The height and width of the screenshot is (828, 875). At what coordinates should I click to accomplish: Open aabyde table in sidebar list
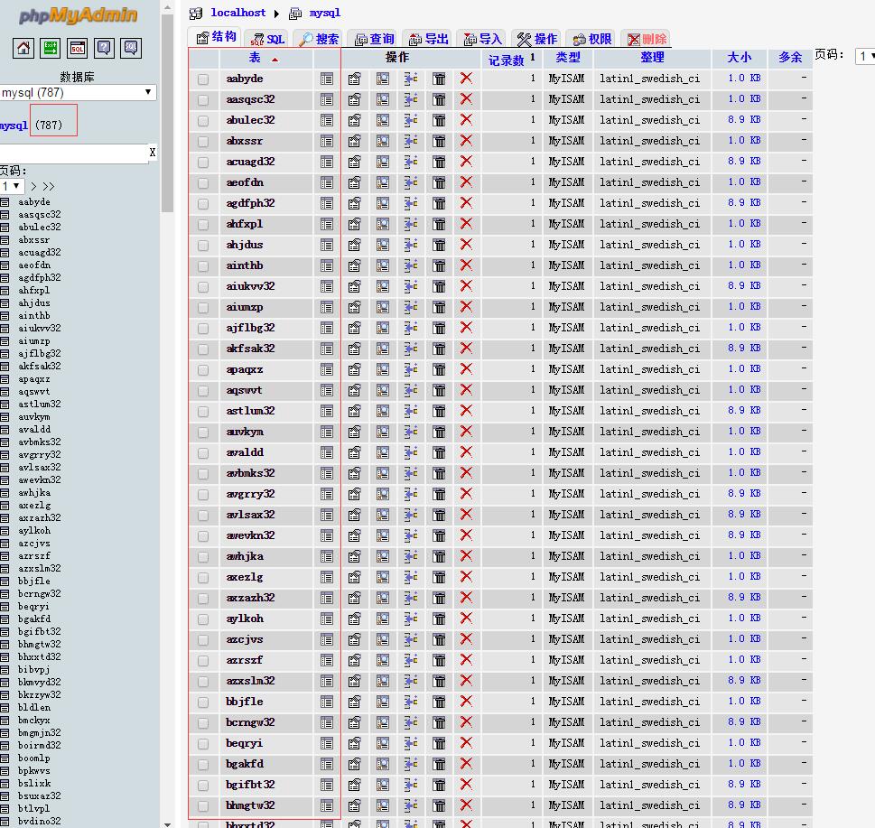click(34, 202)
